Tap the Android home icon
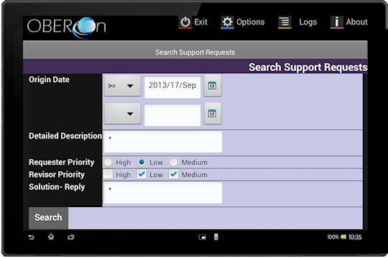The height and width of the screenshot is (258, 388). (x=51, y=237)
